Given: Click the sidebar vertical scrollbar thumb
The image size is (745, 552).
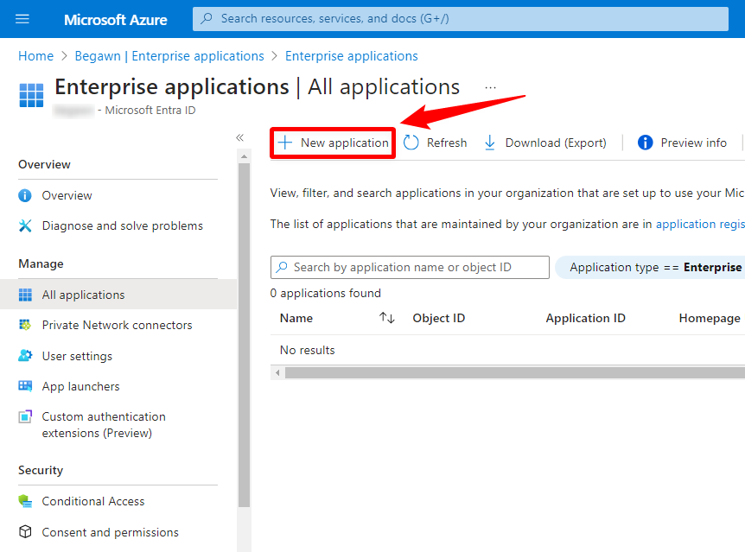Looking at the screenshot, I should 245,335.
